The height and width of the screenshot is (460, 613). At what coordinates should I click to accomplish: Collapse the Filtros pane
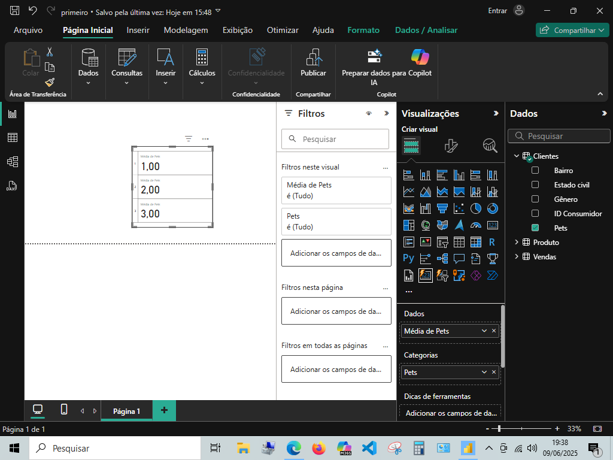tap(386, 113)
